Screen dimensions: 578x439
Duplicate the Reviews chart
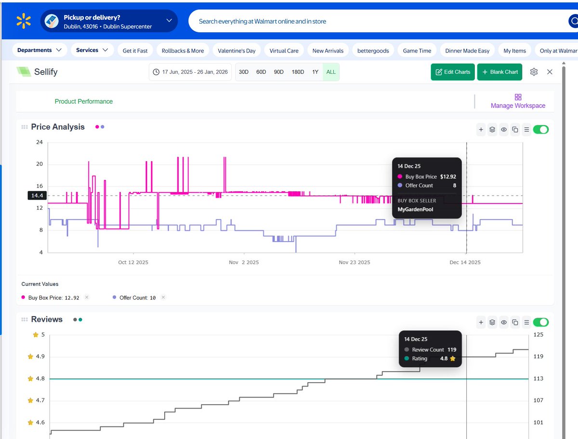pos(515,322)
